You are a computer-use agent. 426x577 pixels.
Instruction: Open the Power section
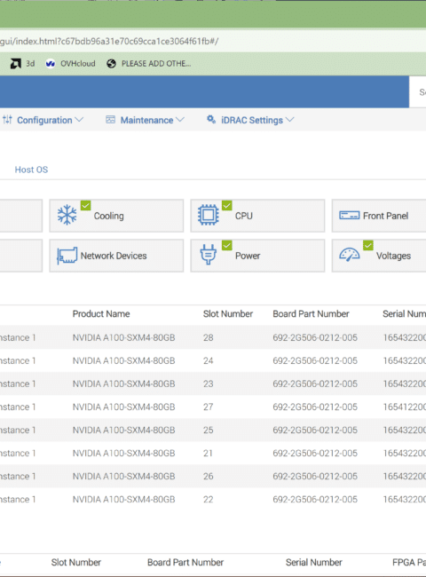(257, 256)
